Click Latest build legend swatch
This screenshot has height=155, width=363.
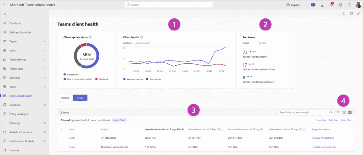click(x=65, y=75)
